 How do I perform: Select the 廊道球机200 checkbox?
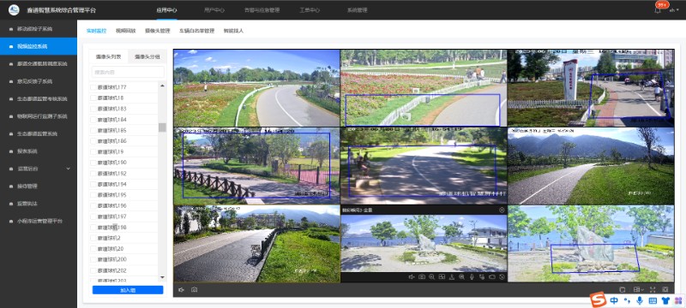point(93,259)
